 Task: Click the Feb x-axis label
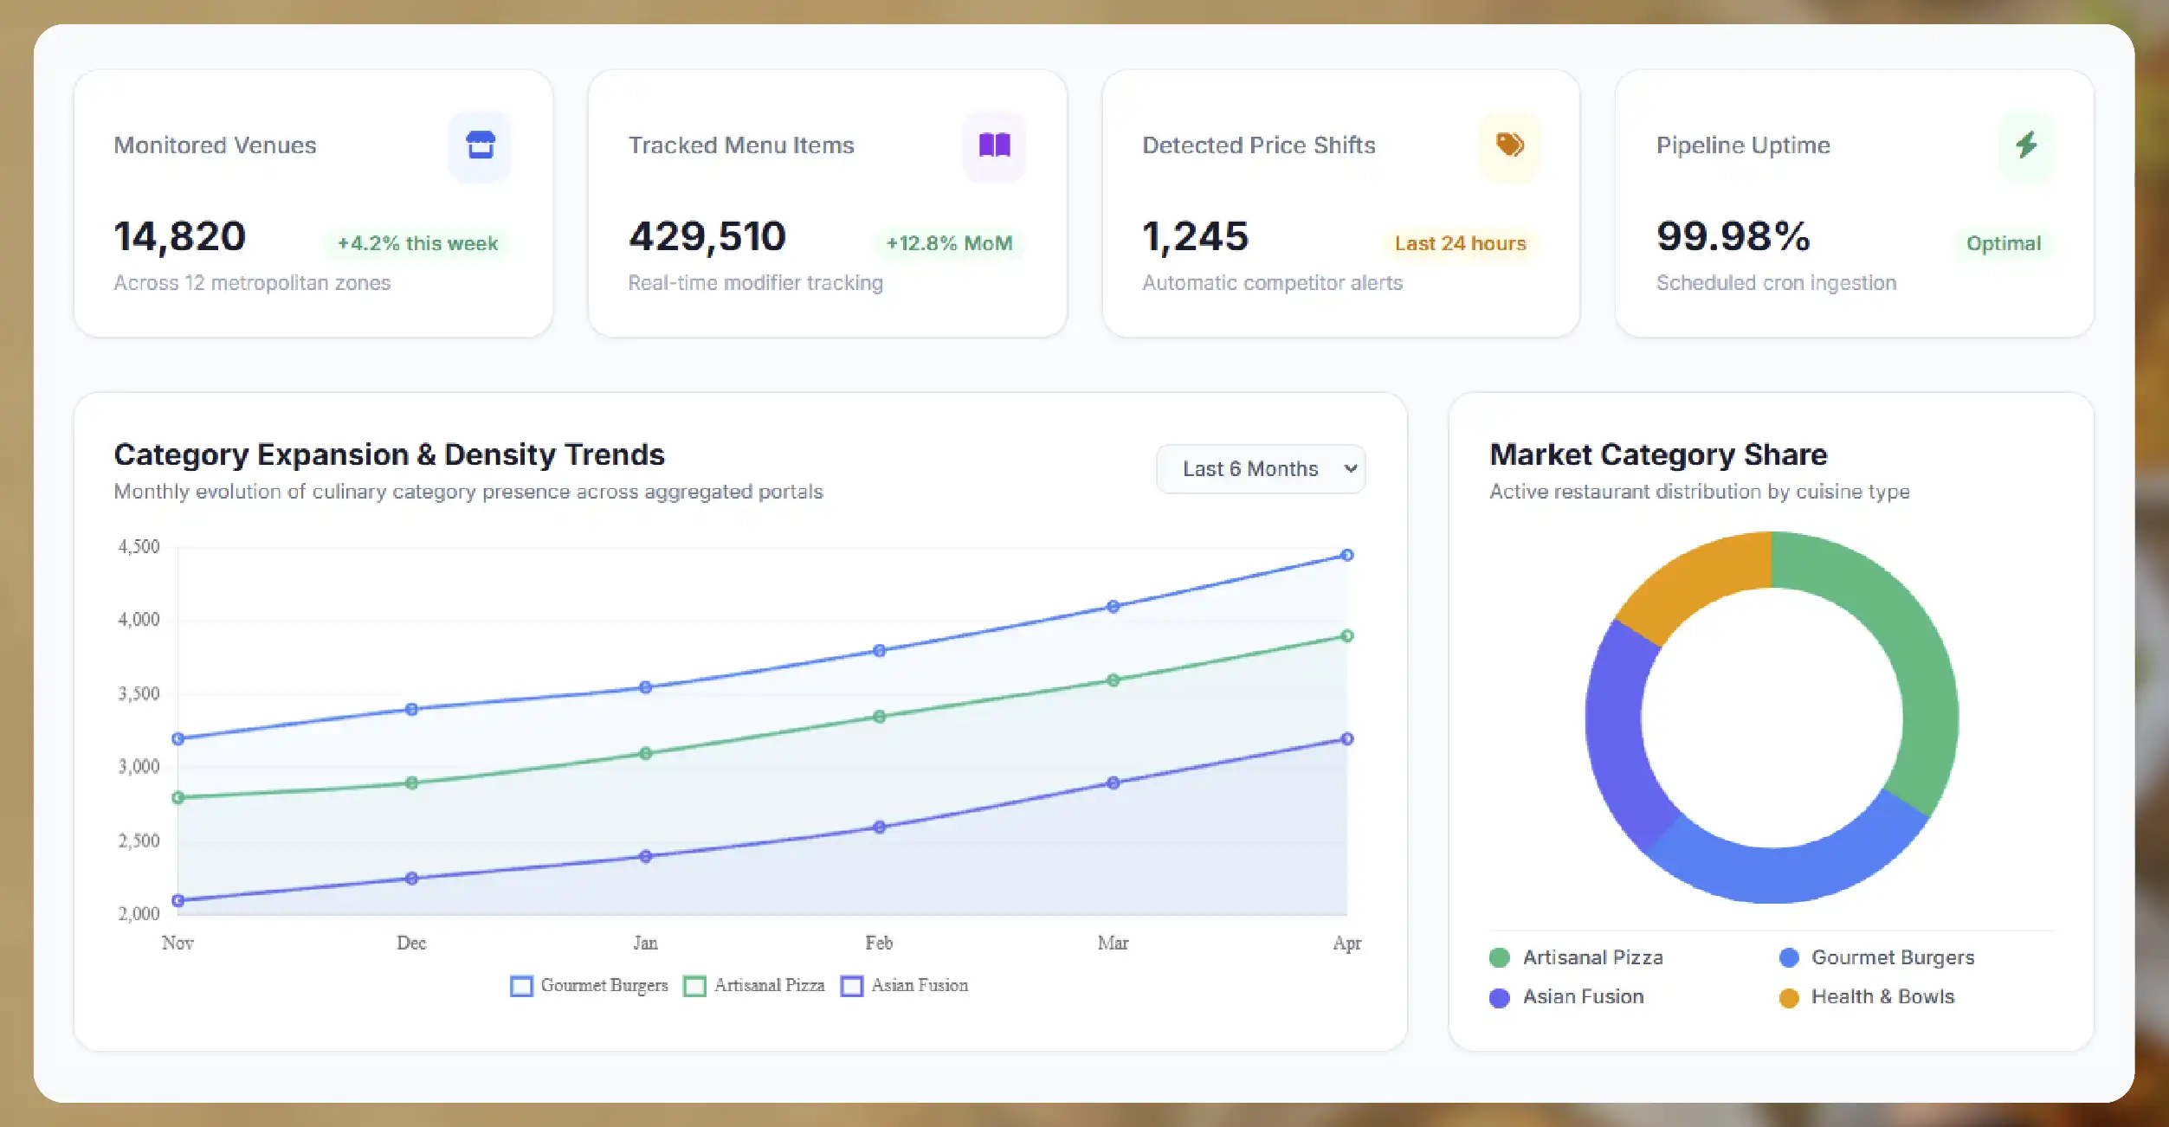click(x=879, y=943)
